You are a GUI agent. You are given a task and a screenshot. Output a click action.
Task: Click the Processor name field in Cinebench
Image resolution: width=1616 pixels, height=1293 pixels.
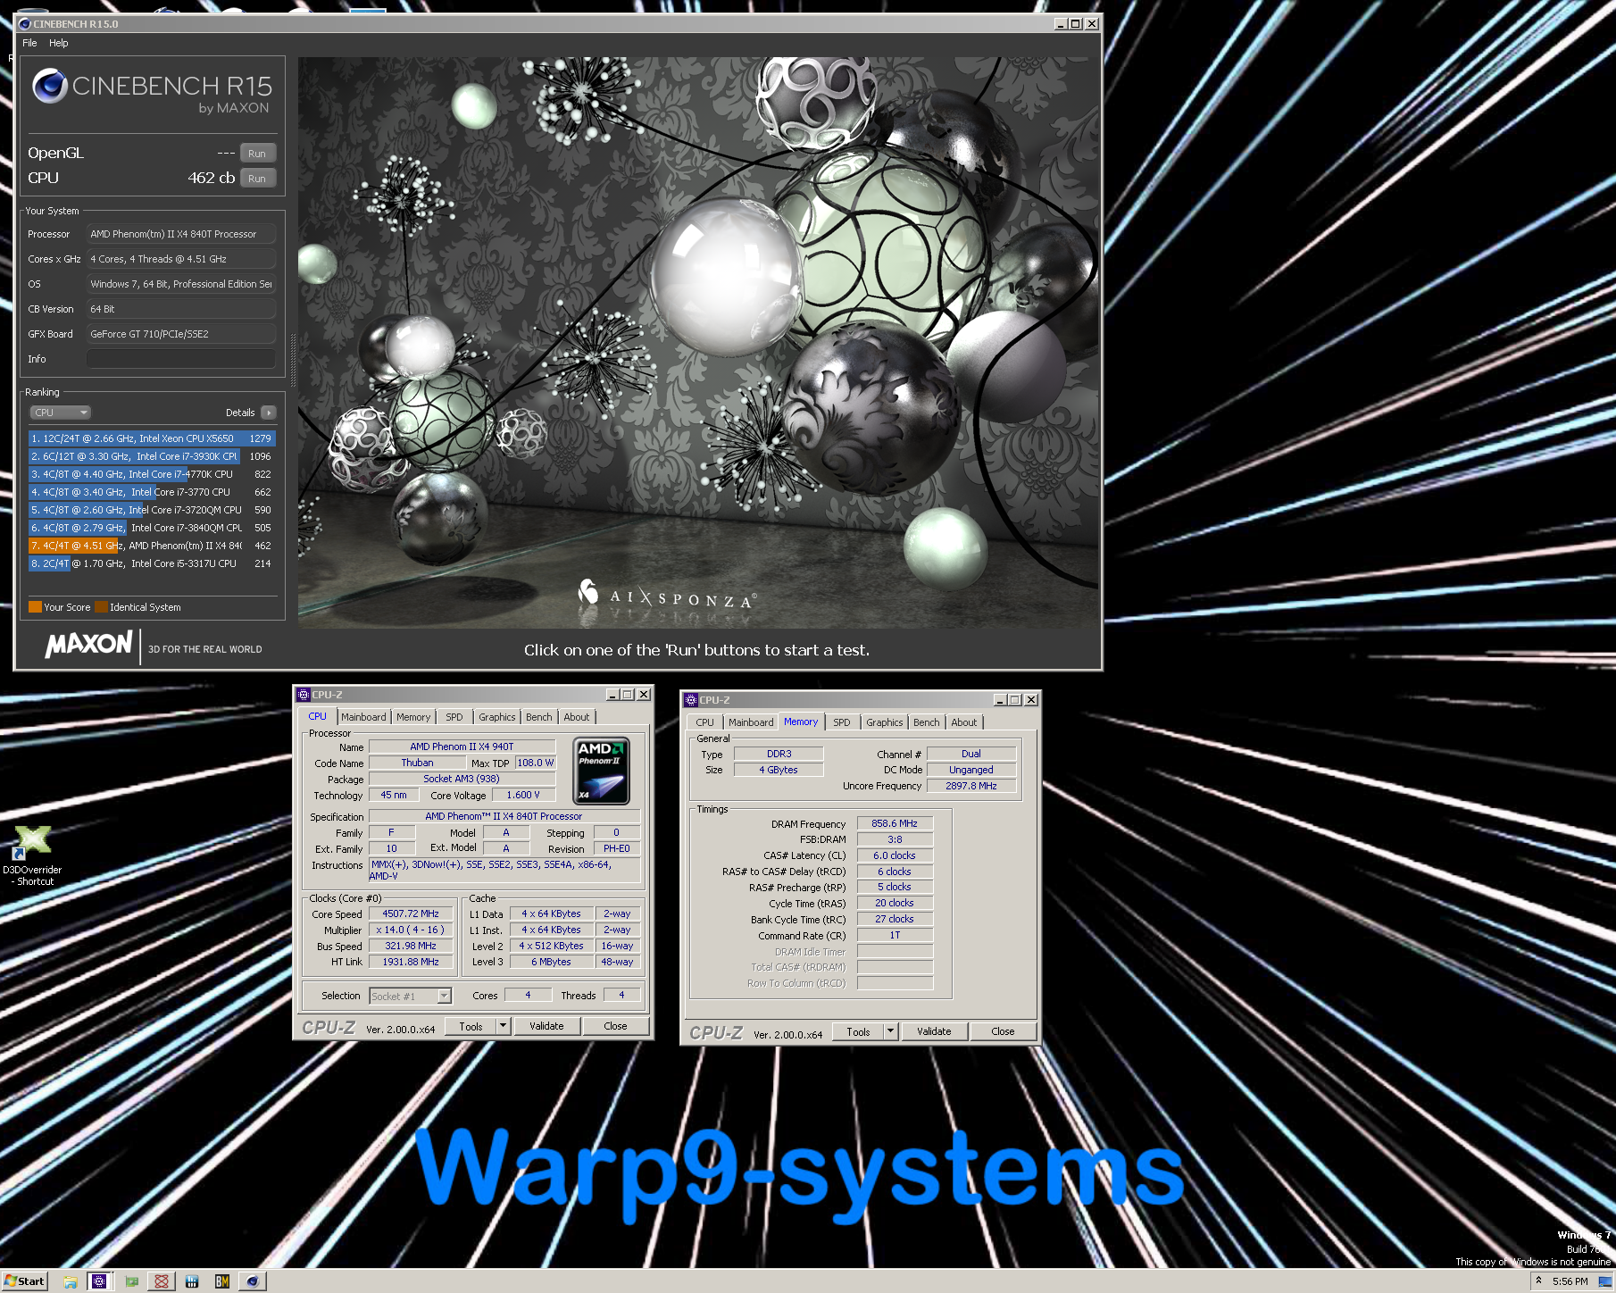click(181, 234)
